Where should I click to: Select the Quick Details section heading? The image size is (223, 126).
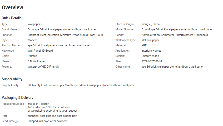pos(12,18)
